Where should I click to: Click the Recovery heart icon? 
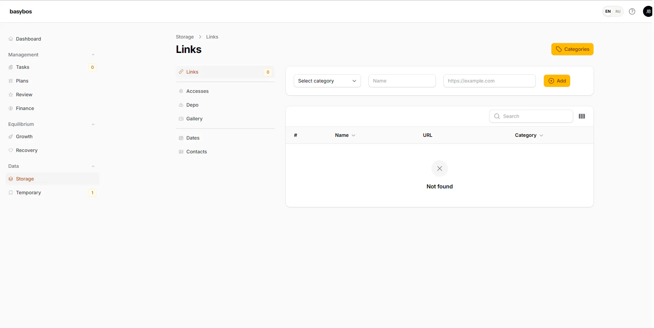click(11, 150)
